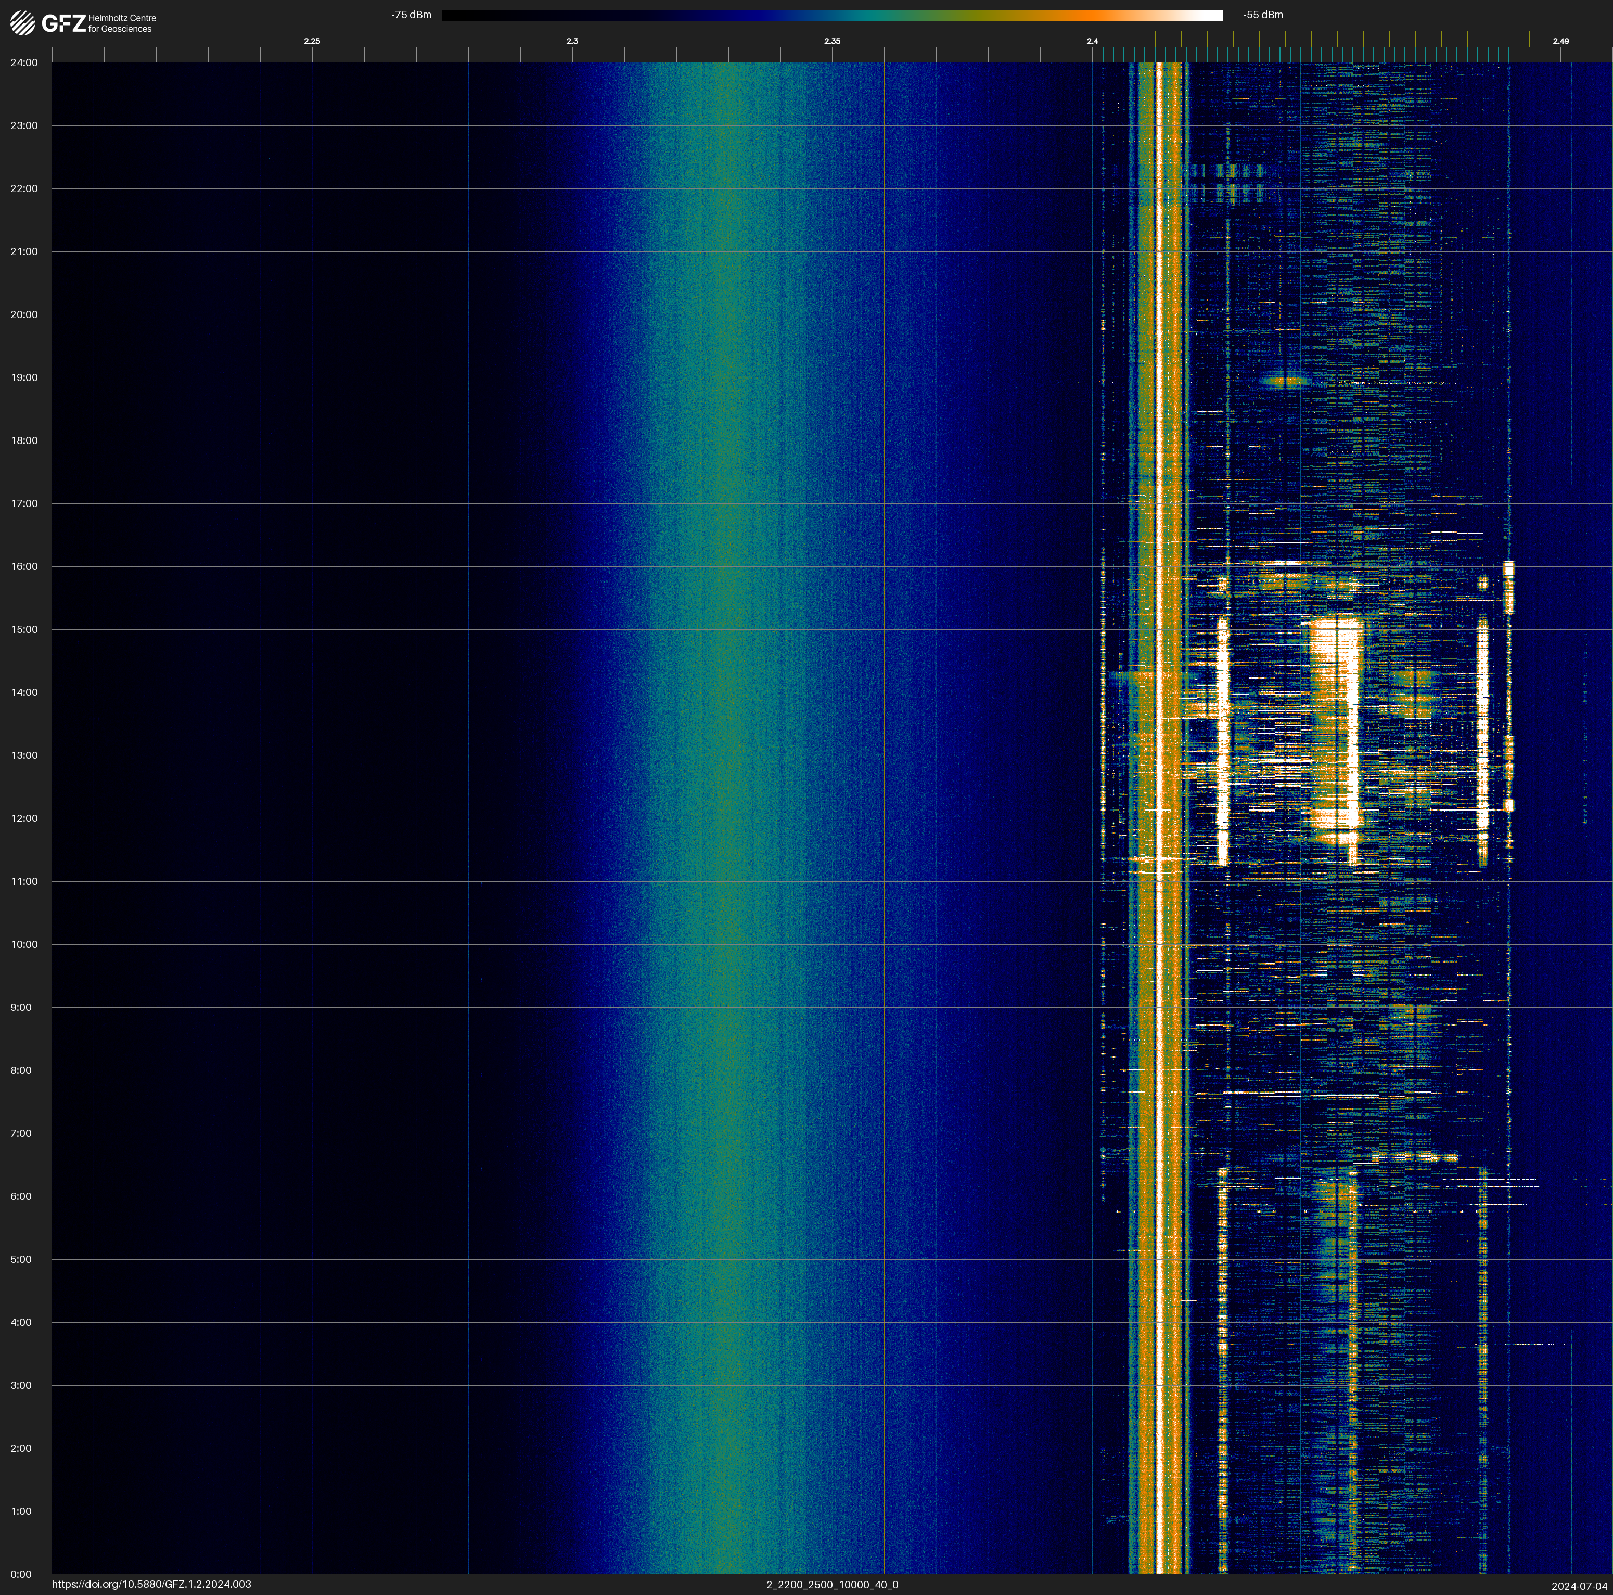1613x1595 pixels.
Task: Click the dark blue region of the color scale bar
Action: [x=751, y=15]
